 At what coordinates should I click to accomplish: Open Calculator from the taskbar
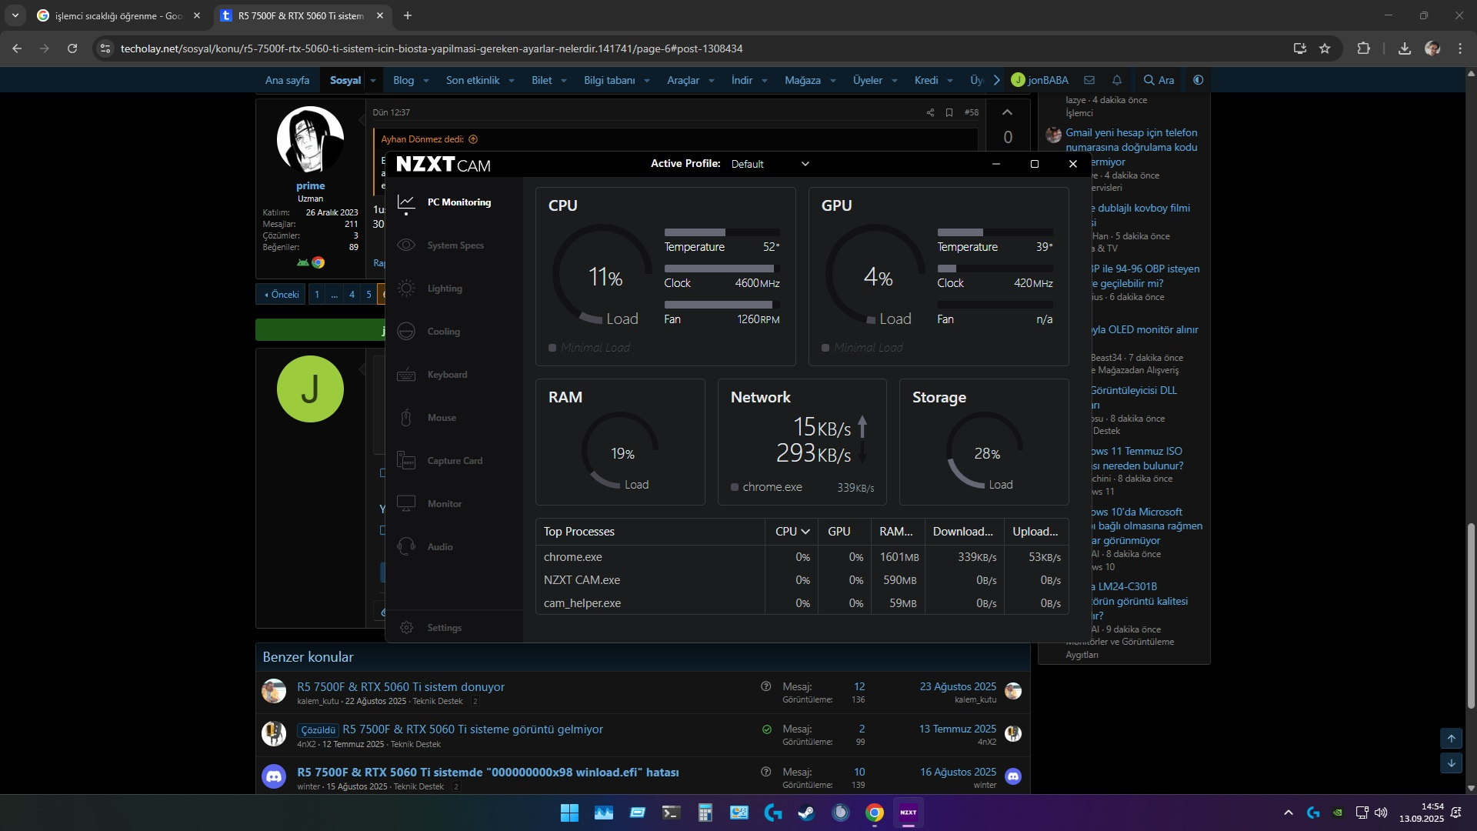(x=705, y=813)
